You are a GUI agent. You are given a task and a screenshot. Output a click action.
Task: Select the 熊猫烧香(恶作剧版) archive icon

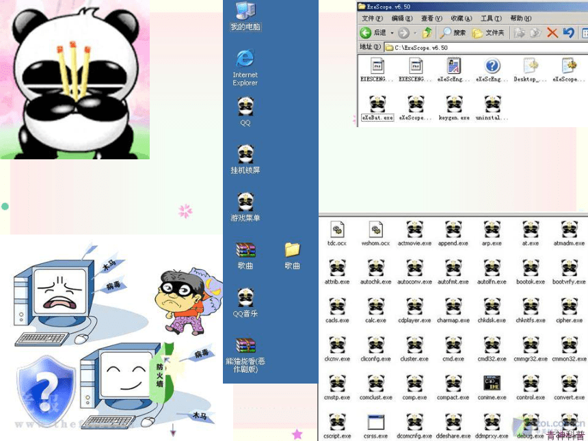245,355
